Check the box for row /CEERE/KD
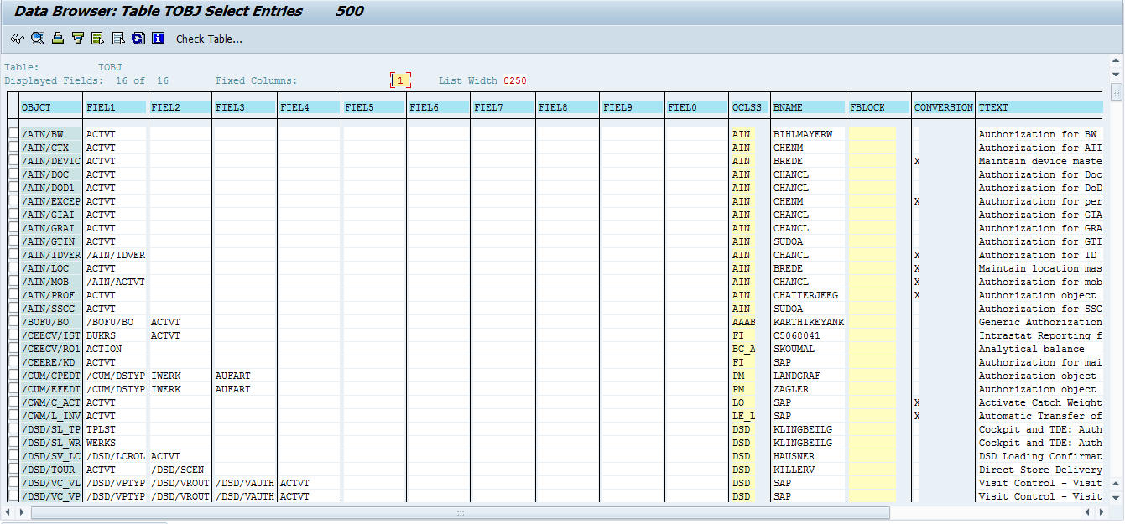Screen dimensions: 1125x524 pos(13,362)
